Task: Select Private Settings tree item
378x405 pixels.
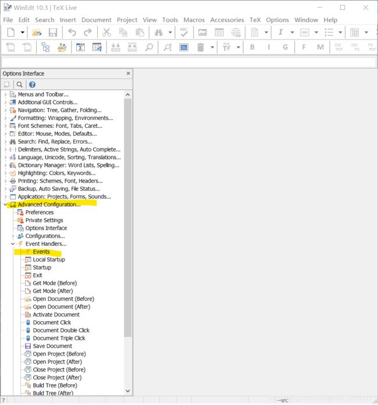Action: 44,220
